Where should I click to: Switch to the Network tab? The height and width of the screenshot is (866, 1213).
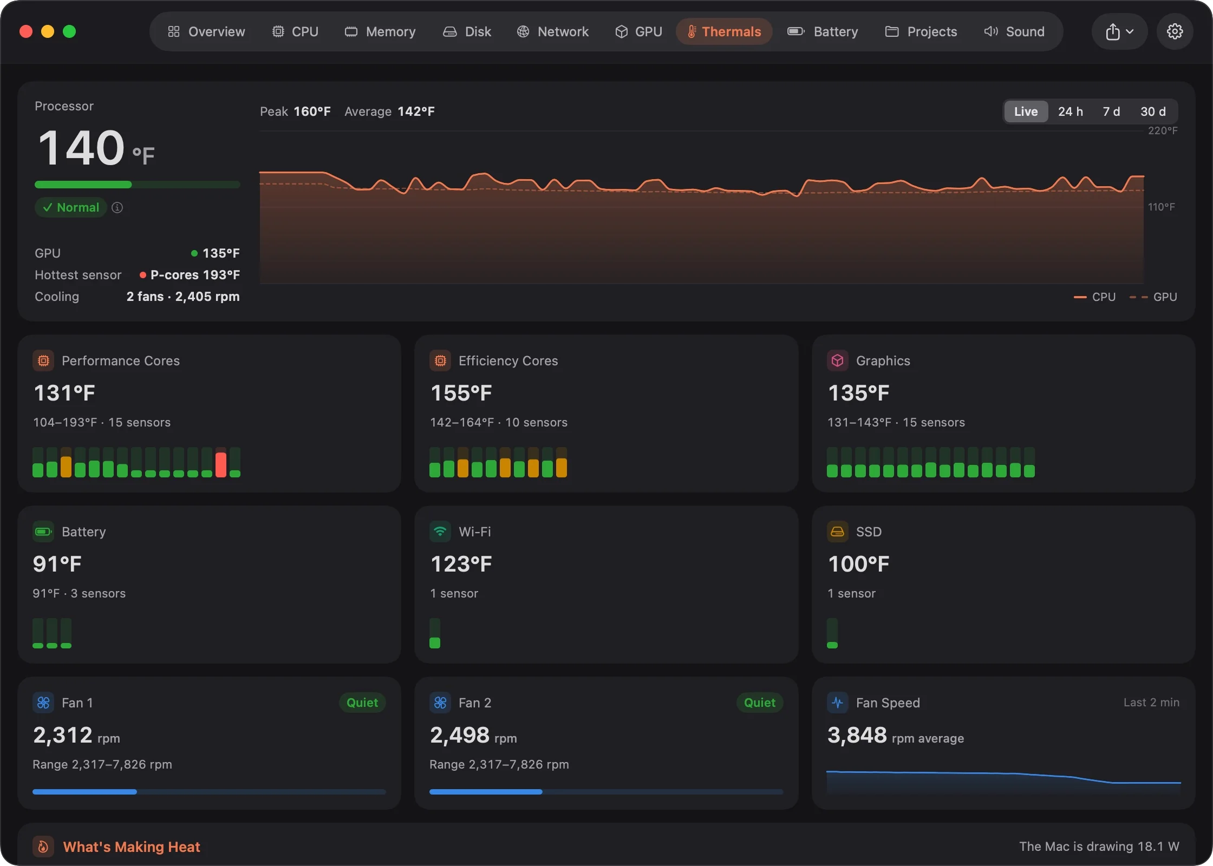[x=553, y=31]
